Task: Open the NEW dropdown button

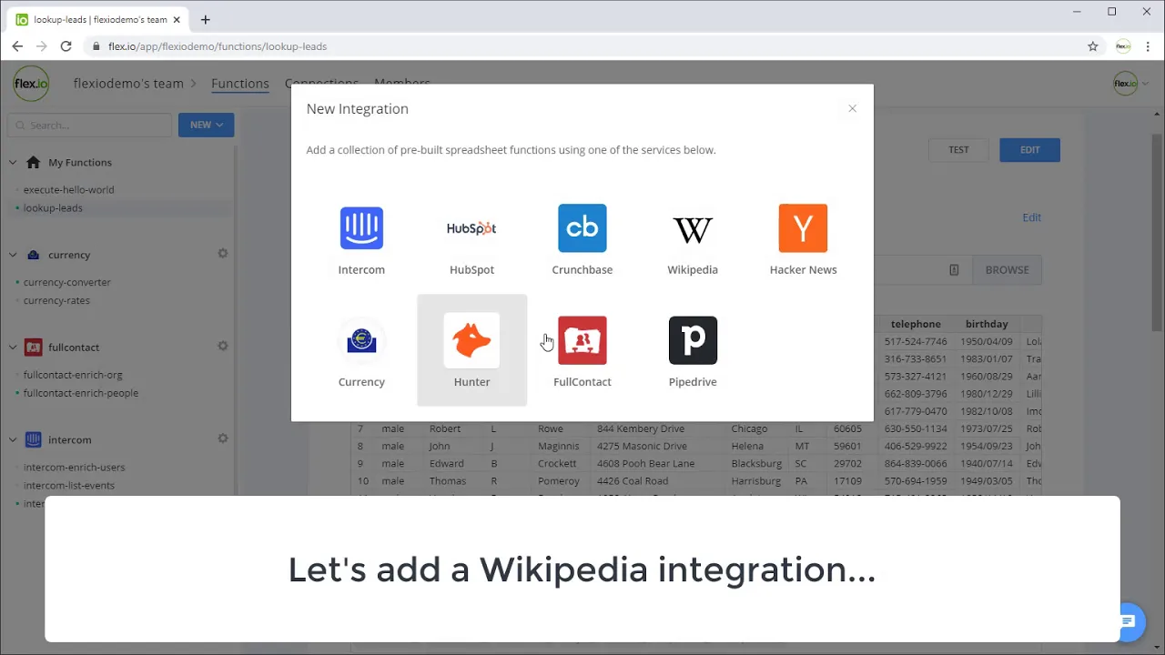Action: (207, 125)
